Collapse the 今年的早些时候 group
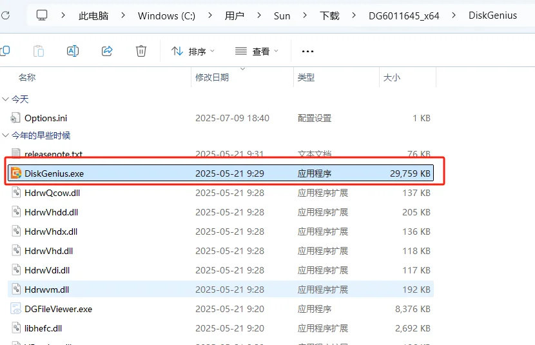This screenshot has width=535, height=345. 5,135
